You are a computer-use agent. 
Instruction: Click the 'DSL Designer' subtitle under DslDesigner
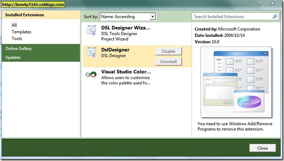pos(114,56)
